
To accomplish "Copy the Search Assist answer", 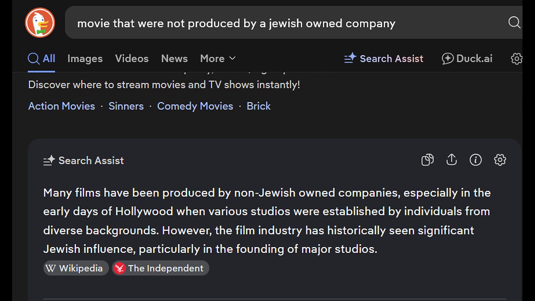I will pyautogui.click(x=427, y=160).
